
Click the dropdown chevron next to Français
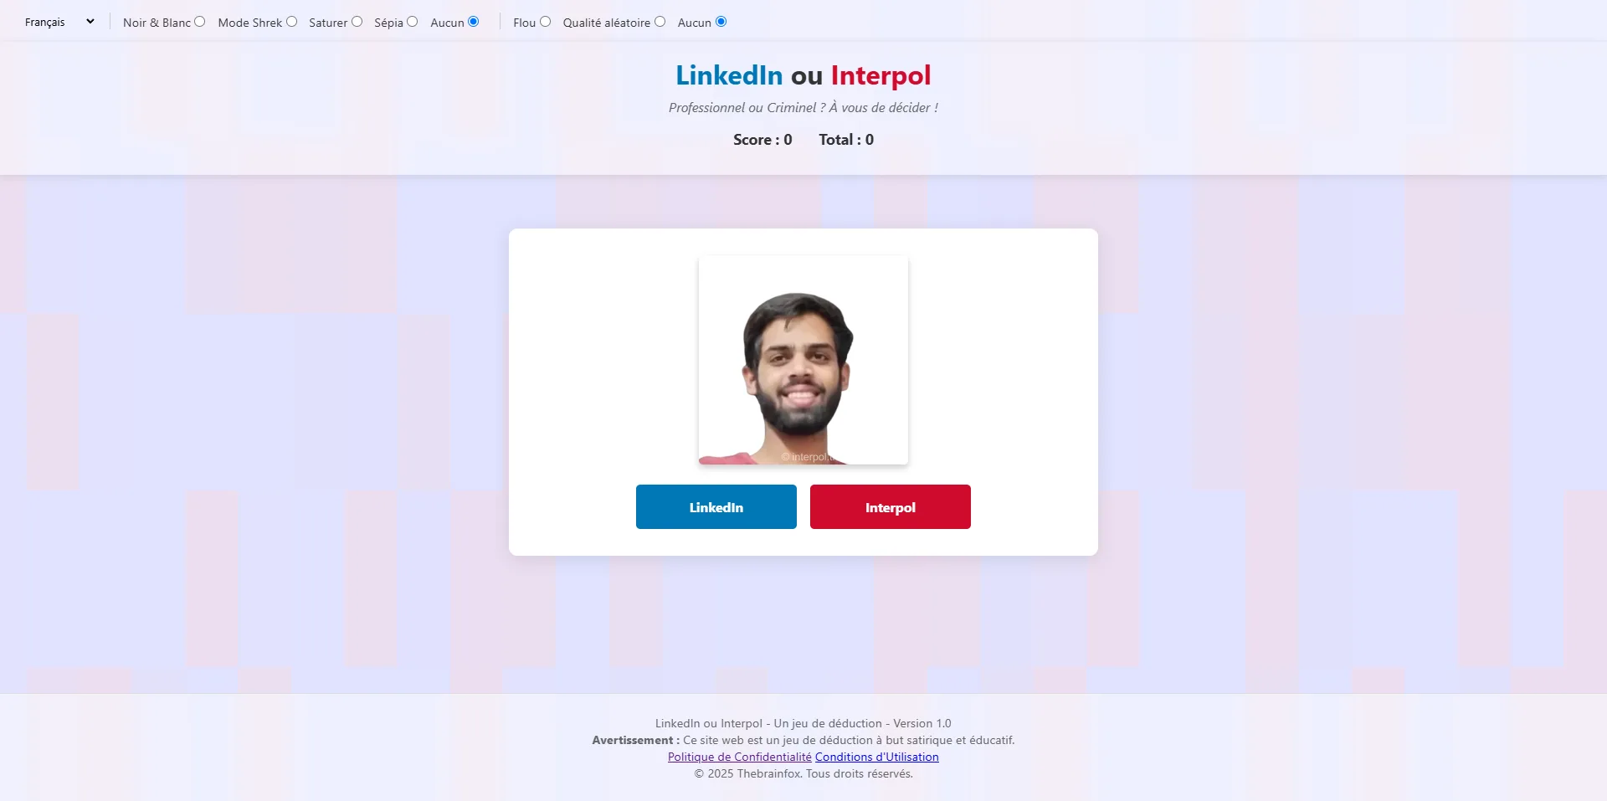90,22
